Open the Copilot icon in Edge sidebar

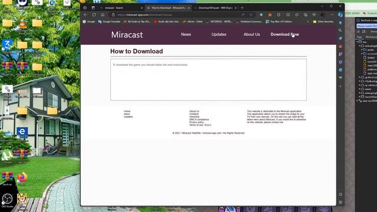pos(340,15)
